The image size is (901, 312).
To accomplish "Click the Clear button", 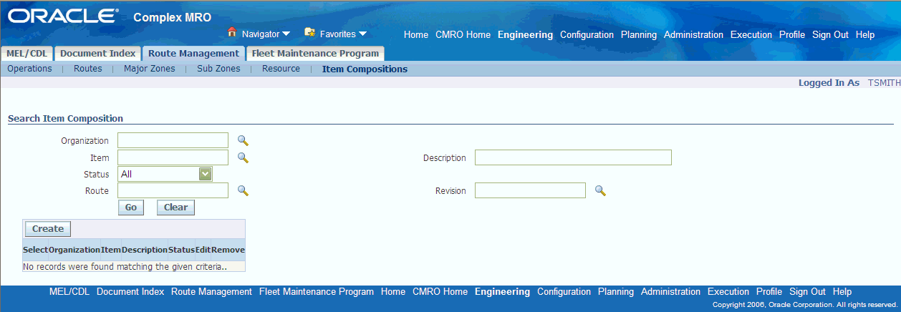I will pyautogui.click(x=175, y=208).
